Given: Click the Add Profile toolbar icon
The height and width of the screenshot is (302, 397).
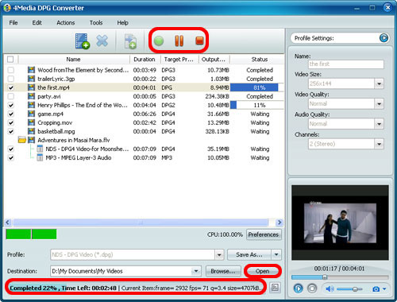Looking at the screenshot, I should pyautogui.click(x=130, y=41).
